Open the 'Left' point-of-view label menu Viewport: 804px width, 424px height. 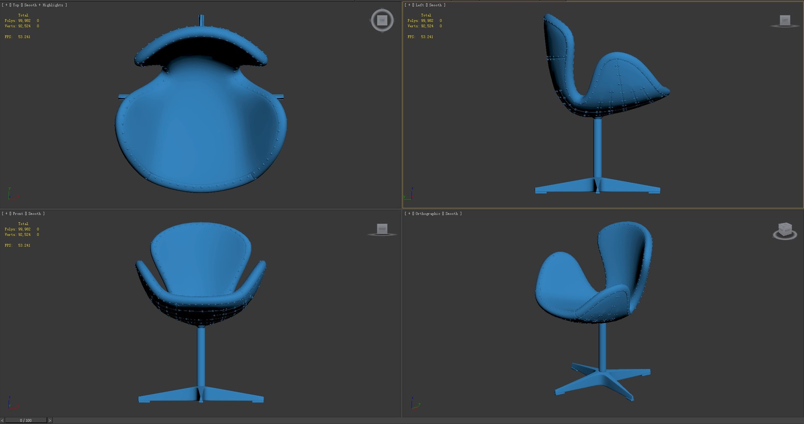coord(420,5)
